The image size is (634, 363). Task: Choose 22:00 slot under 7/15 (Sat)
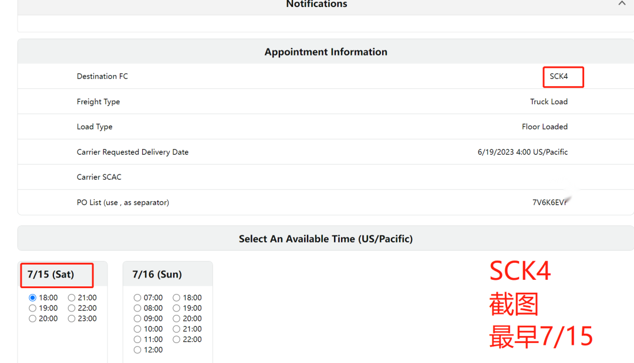72,309
